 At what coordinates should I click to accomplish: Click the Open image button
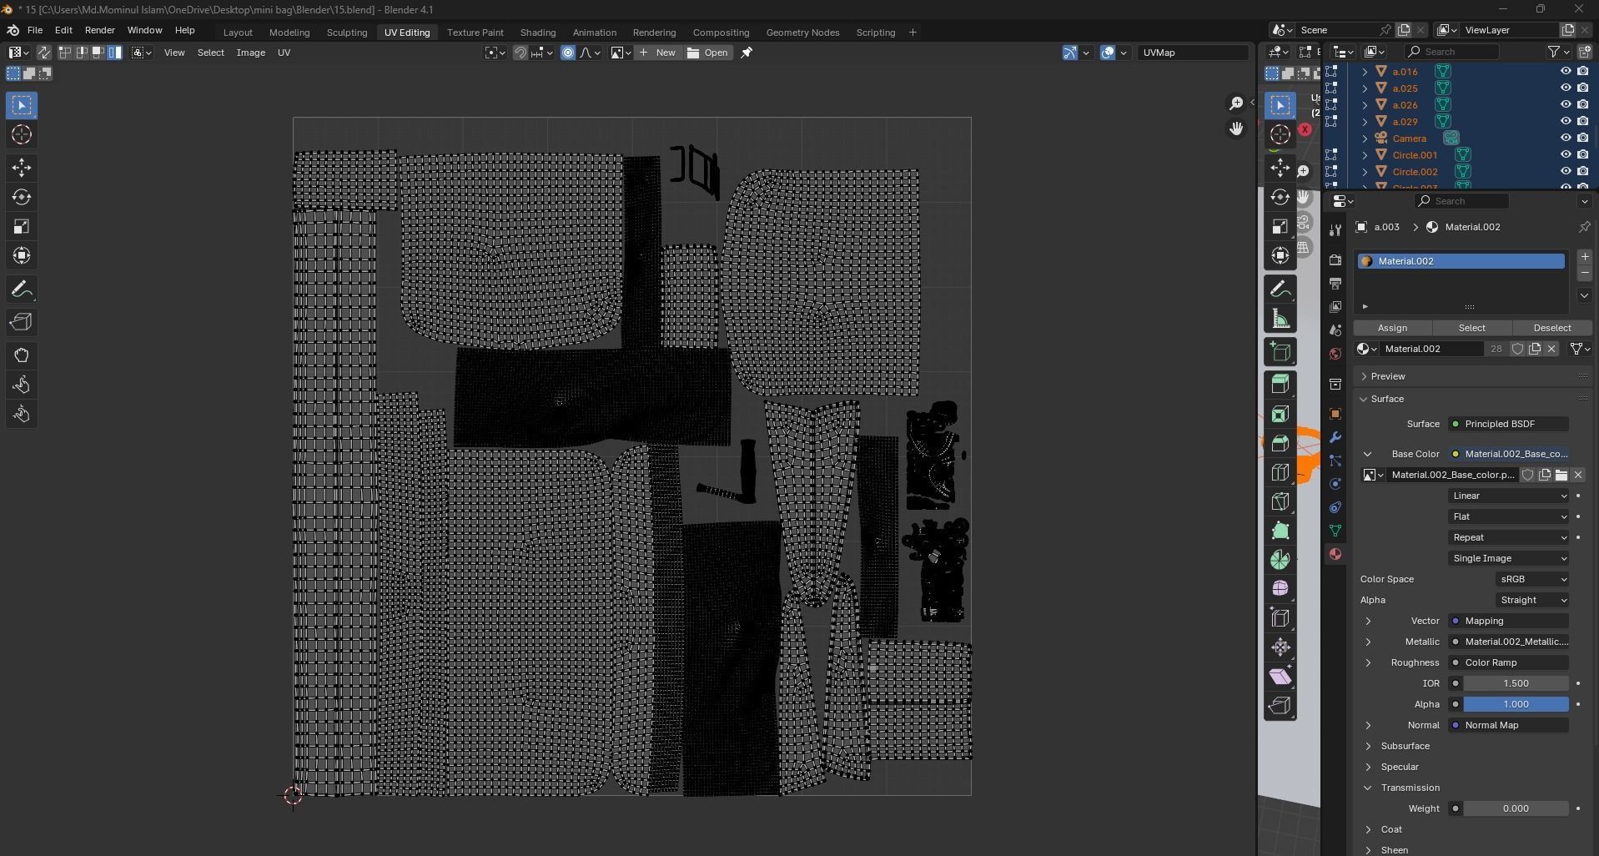[x=708, y=53]
